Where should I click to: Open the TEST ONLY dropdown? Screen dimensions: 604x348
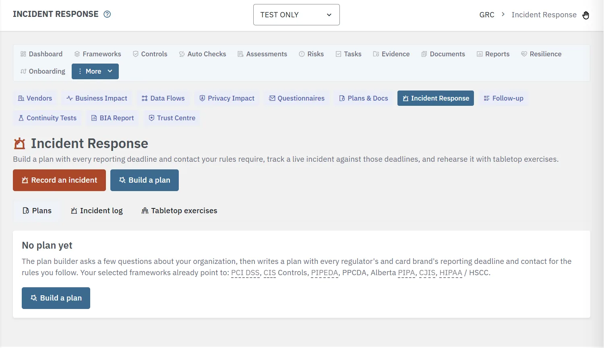coord(296,15)
